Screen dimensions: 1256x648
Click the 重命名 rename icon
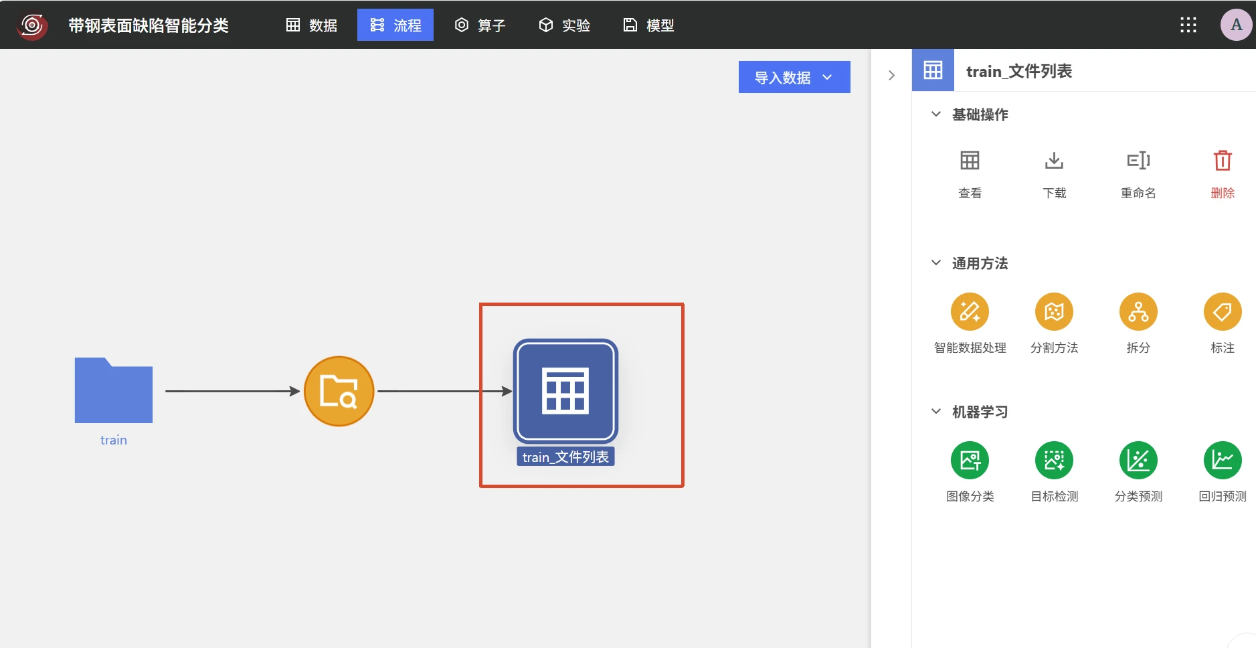(1138, 161)
